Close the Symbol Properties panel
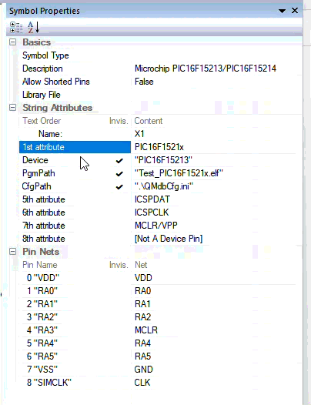The image size is (311, 405). click(295, 11)
